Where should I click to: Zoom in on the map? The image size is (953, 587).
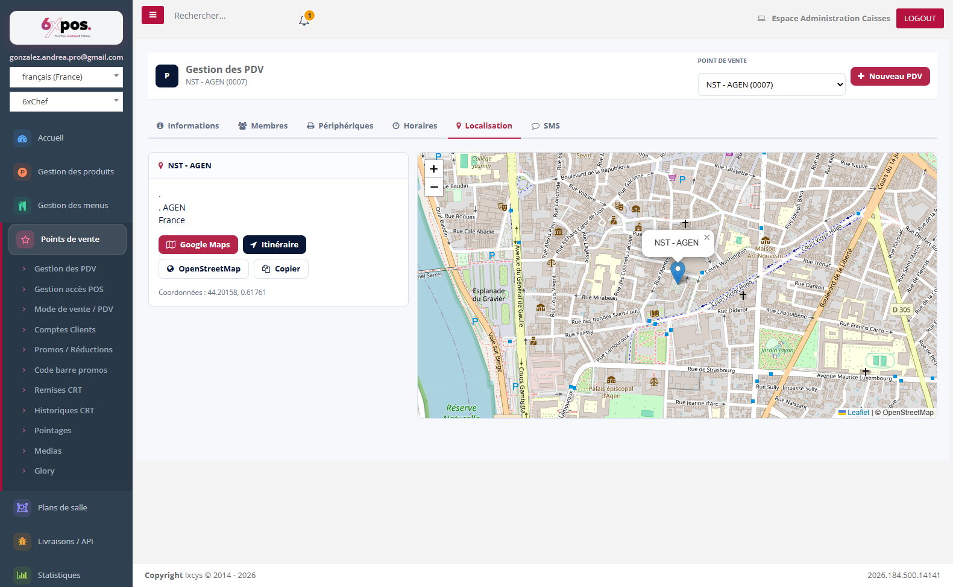(434, 169)
